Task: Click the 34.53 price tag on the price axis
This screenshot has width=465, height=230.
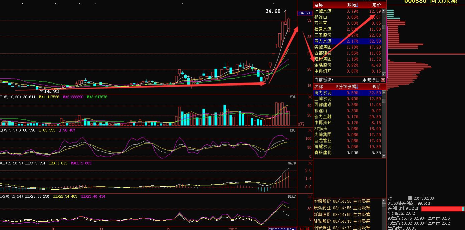Action: tap(304, 13)
